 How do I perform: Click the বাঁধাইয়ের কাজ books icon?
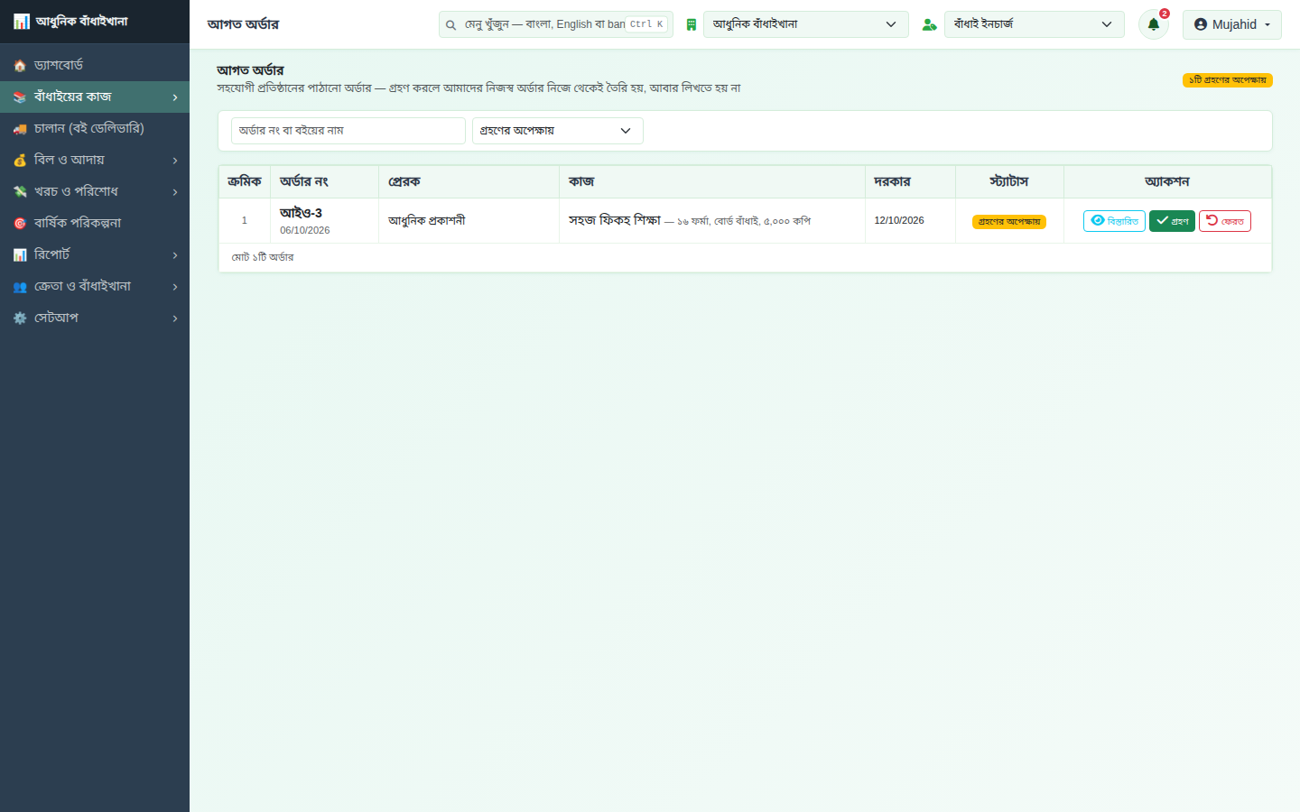pos(20,97)
